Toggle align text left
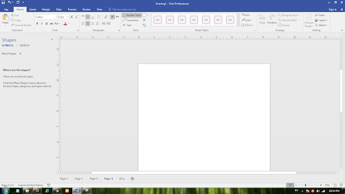 click(x=83, y=23)
